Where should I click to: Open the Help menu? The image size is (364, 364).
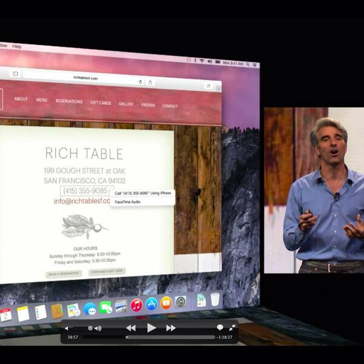[17, 47]
